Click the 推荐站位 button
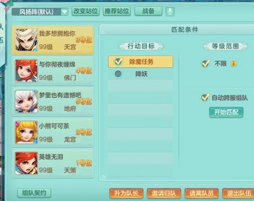Image resolution: width=254 pixels, height=201 pixels. 117,11
